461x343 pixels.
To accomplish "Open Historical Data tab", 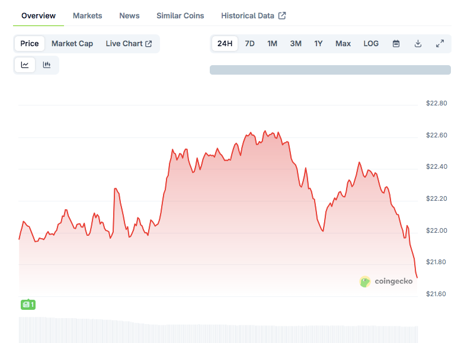I will tap(253, 16).
